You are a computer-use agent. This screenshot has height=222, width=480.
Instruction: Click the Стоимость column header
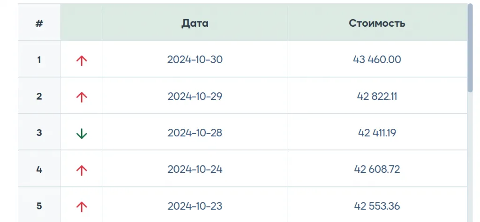[x=377, y=23]
